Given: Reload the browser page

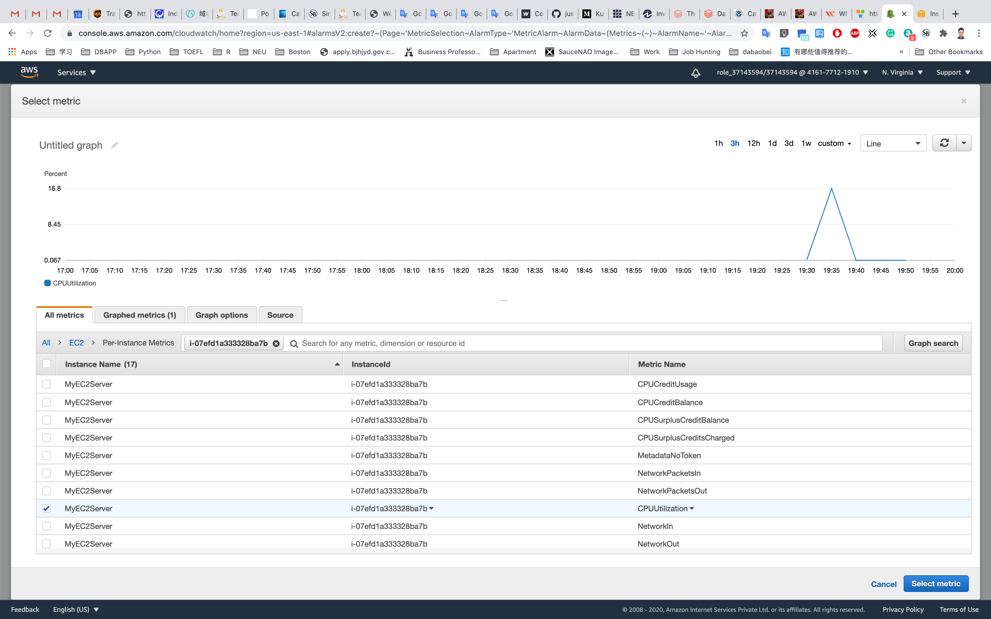Looking at the screenshot, I should 48,33.
